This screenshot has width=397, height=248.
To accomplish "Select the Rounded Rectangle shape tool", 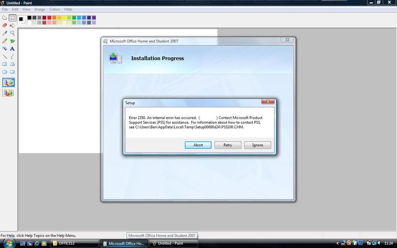I will coord(12,72).
